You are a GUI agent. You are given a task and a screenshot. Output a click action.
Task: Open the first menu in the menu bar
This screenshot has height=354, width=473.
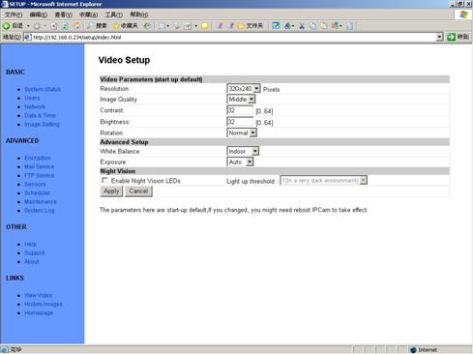click(x=14, y=15)
